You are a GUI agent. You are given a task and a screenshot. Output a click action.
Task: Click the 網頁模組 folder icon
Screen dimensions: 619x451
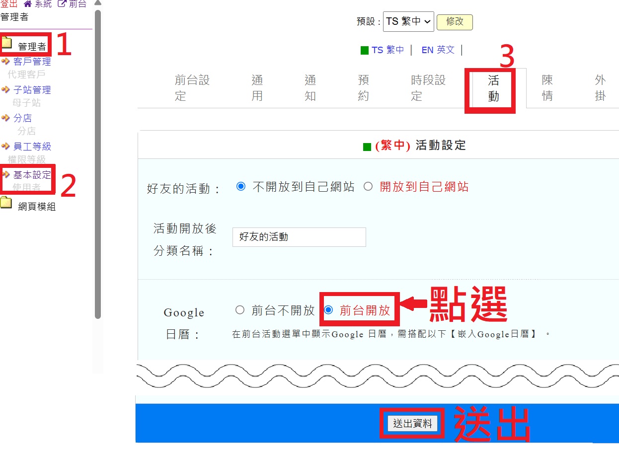(6, 203)
